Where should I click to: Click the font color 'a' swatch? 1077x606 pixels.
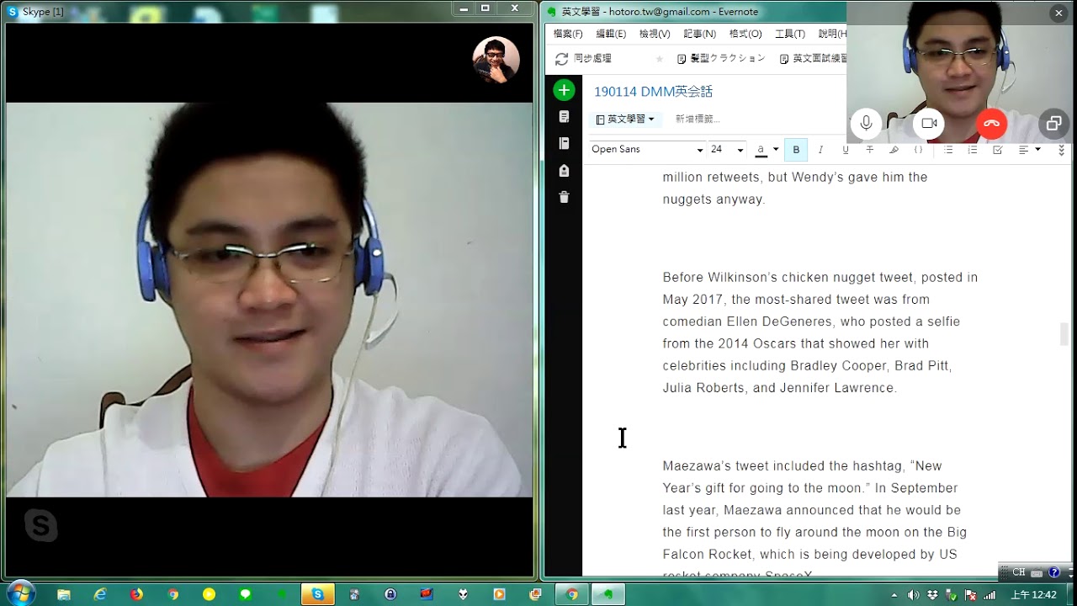[761, 150]
